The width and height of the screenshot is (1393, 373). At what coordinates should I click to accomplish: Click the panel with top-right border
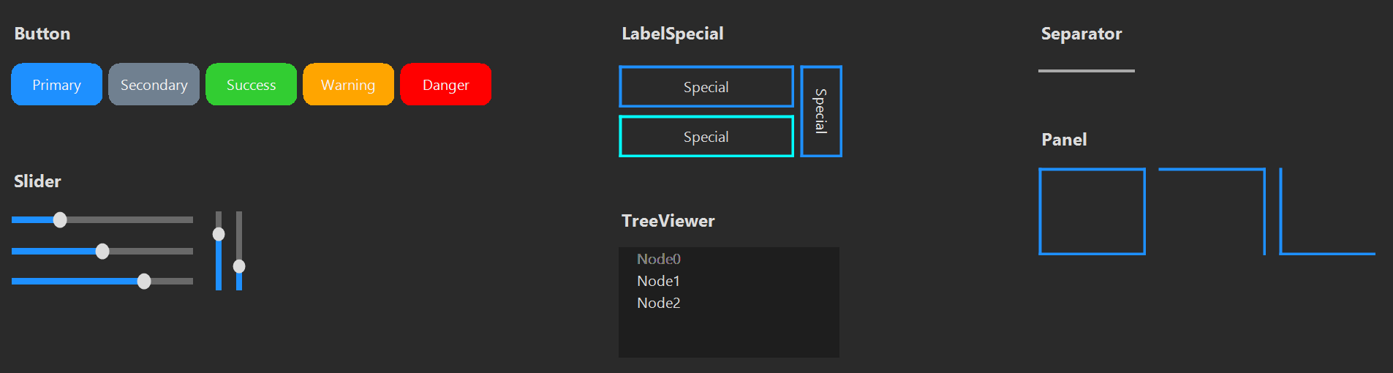(1212, 211)
